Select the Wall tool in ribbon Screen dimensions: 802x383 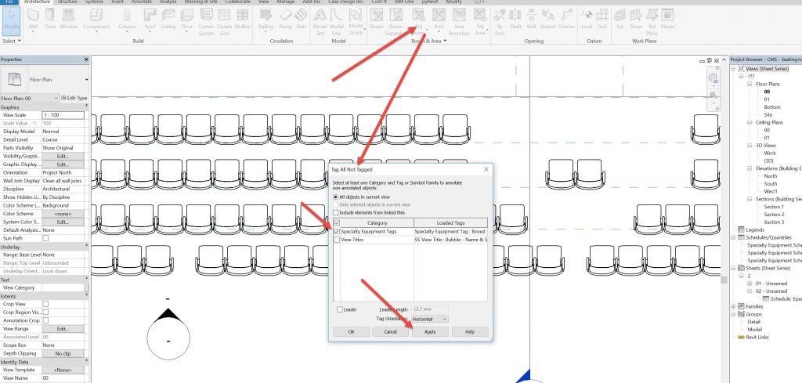pyautogui.click(x=33, y=17)
